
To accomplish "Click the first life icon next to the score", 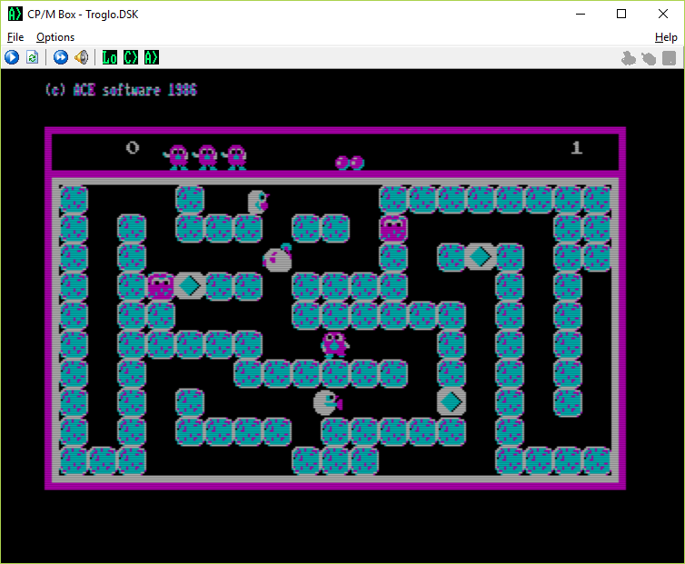I will point(176,157).
